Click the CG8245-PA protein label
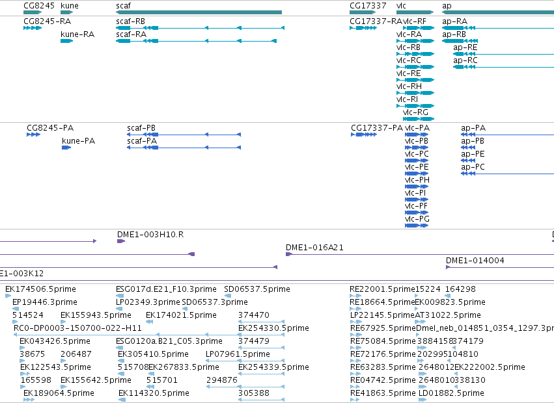This screenshot has width=554, height=403. point(50,128)
